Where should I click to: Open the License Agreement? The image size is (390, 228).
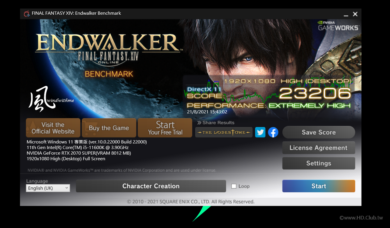pos(319,148)
